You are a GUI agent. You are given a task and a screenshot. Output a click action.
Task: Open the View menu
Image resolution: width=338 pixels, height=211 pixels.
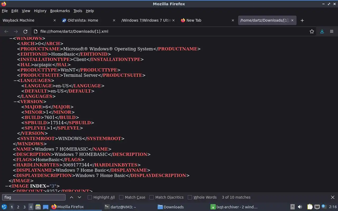(x=26, y=11)
